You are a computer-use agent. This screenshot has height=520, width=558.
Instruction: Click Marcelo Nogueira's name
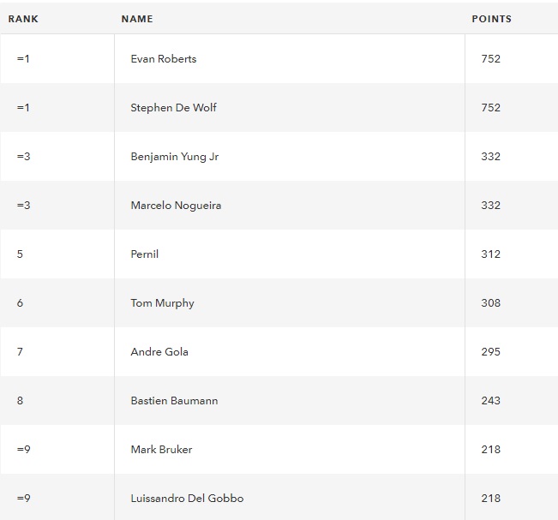[x=176, y=206]
